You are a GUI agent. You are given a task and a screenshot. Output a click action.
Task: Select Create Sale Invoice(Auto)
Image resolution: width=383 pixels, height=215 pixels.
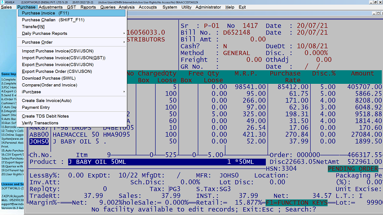click(47, 101)
